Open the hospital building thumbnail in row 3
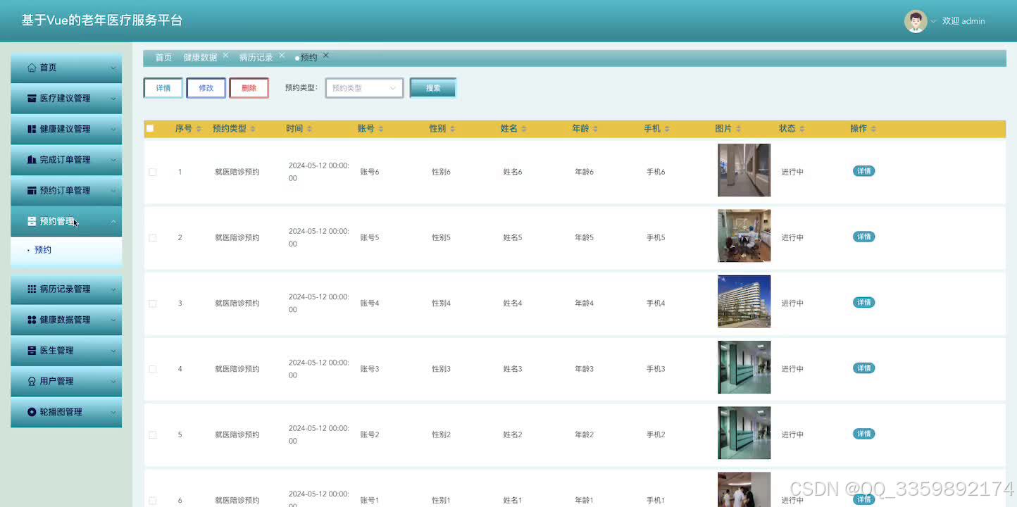This screenshot has width=1017, height=507. coord(744,301)
